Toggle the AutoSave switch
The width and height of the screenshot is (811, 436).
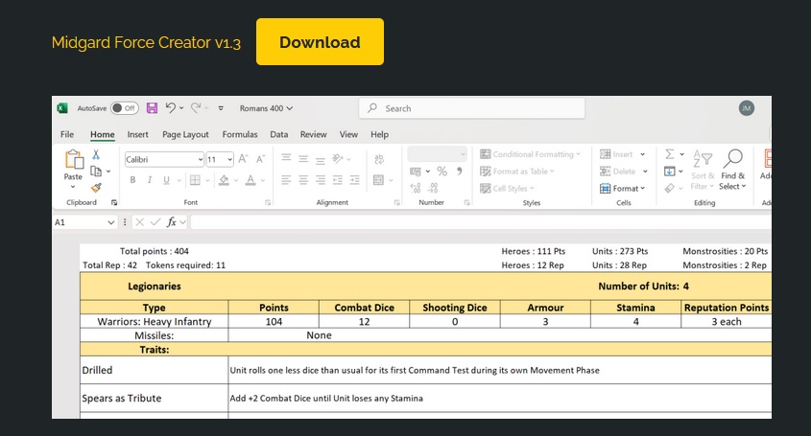click(x=124, y=108)
